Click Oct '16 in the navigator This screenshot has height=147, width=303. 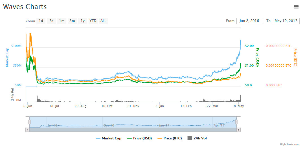click(x=109, y=125)
